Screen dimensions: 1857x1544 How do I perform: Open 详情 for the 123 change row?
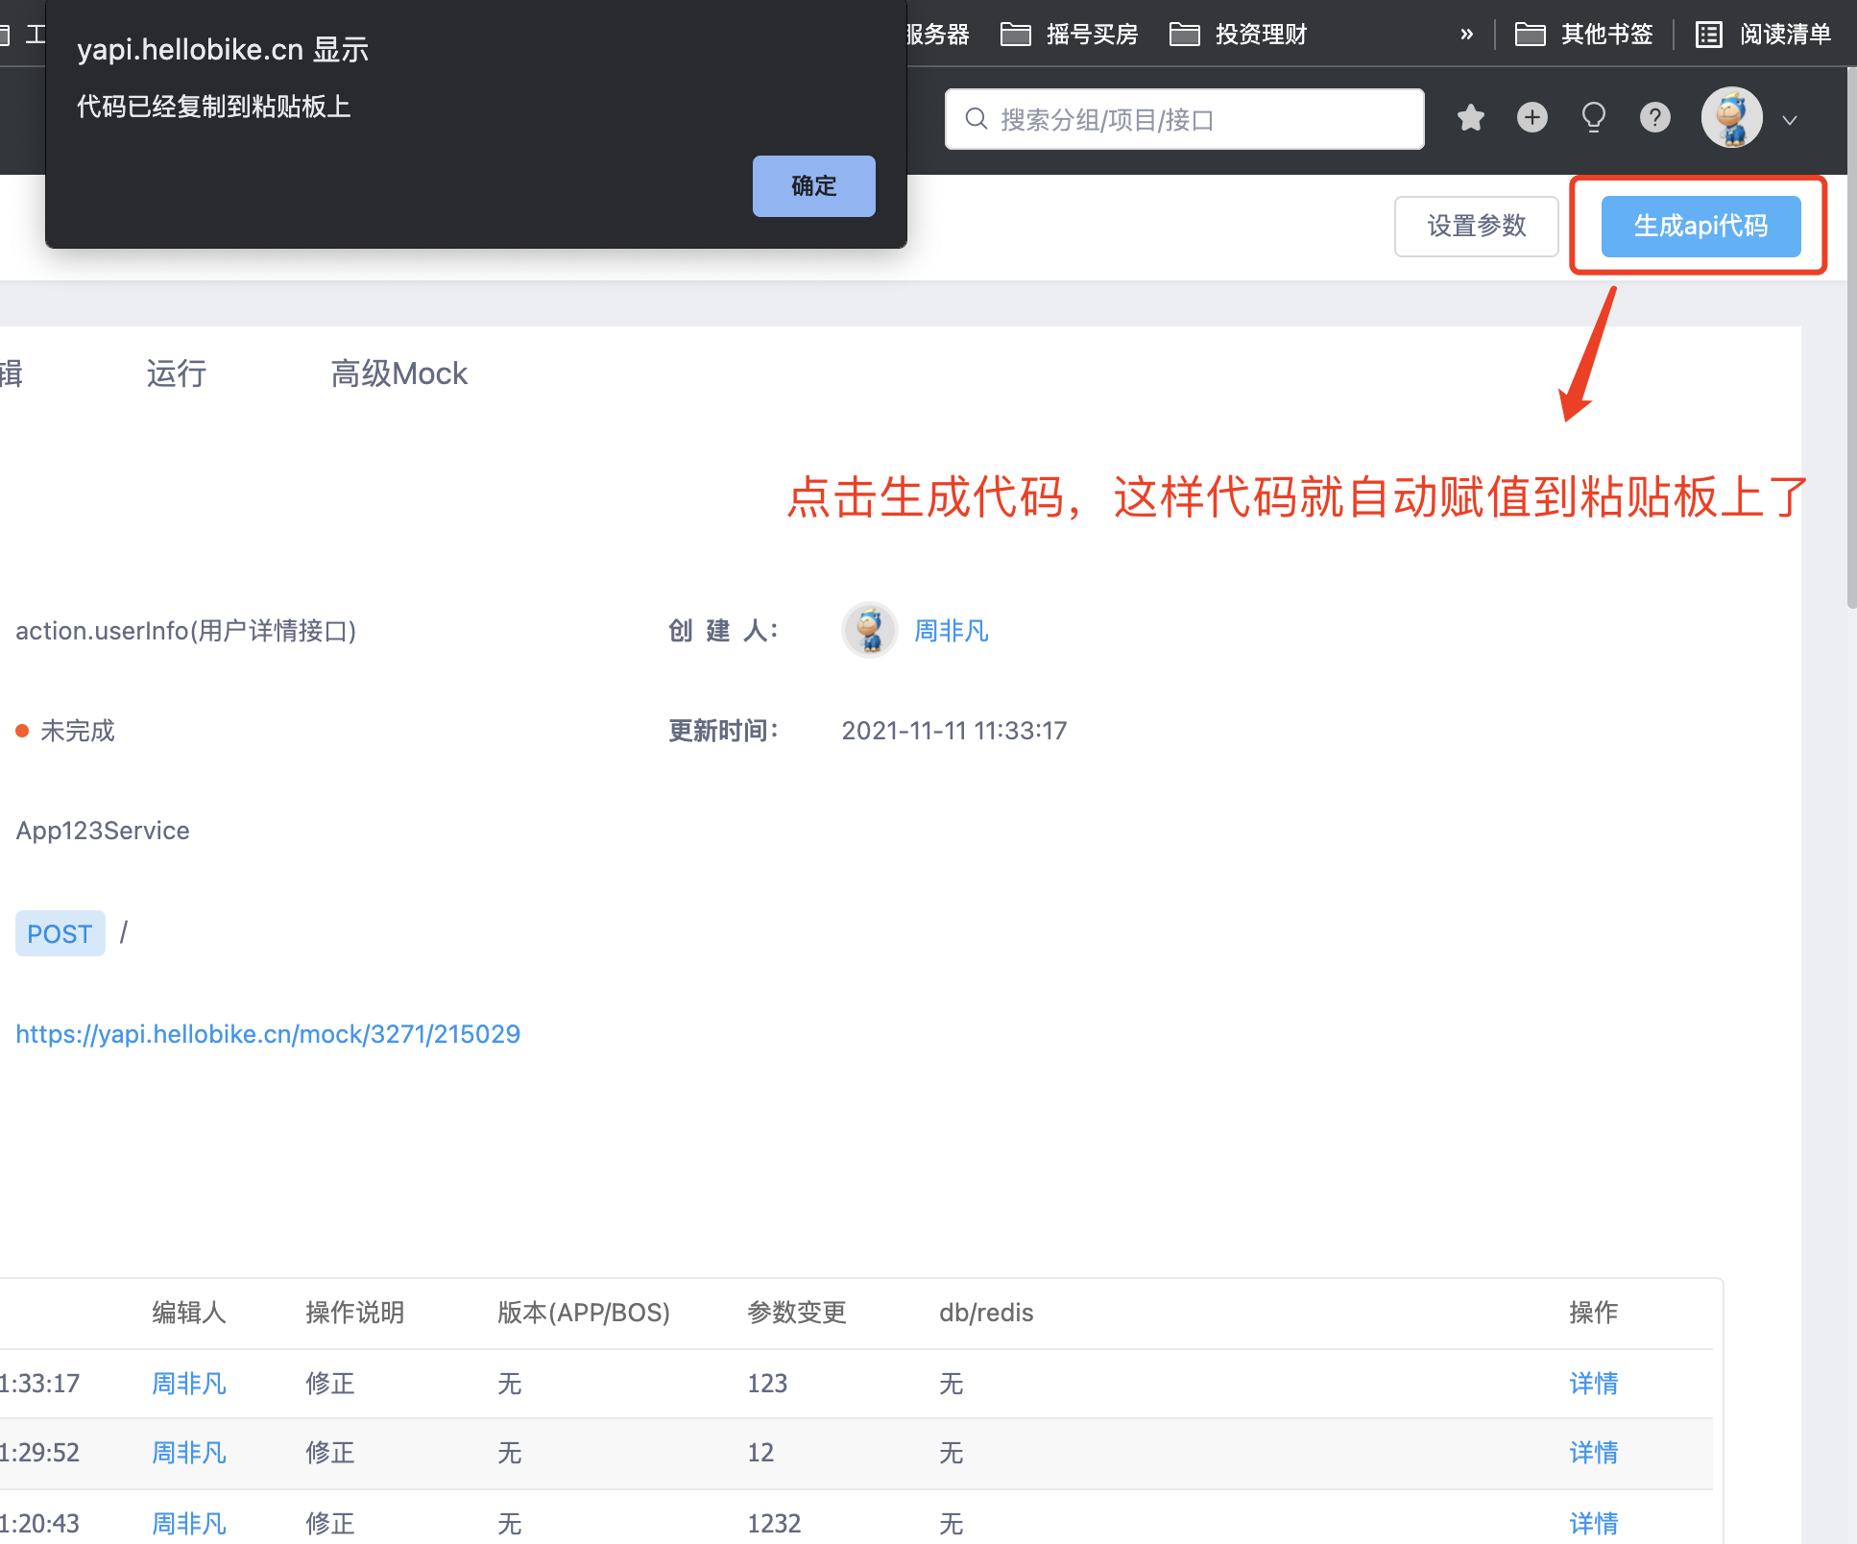[1593, 1384]
